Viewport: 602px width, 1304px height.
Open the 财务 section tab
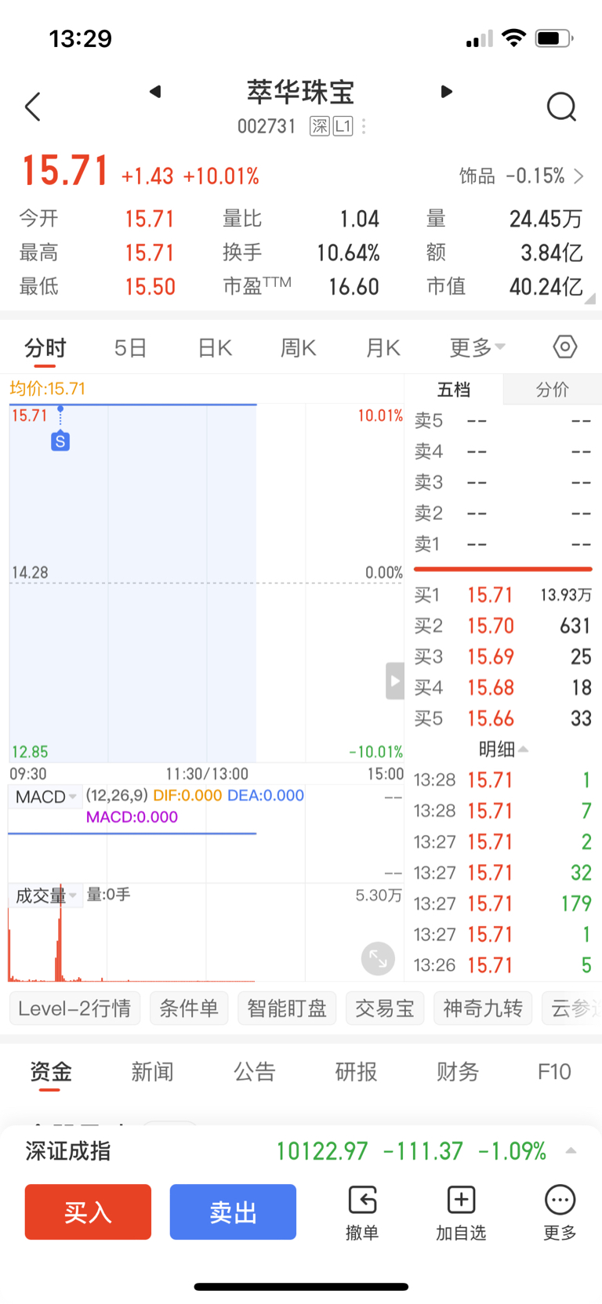pos(458,1071)
